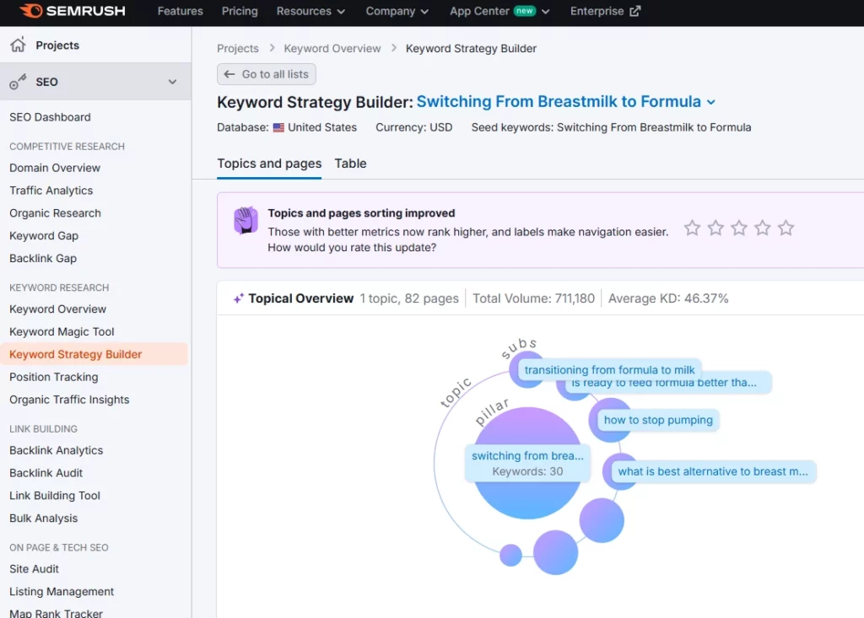
Task: Open Listing Management in sidebar
Action: point(62,591)
